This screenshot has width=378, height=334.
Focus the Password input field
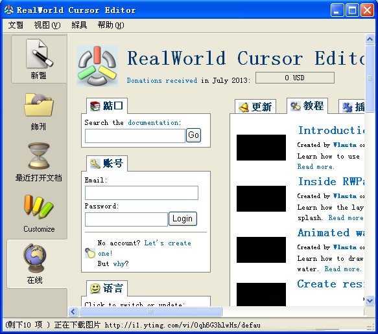coord(126,219)
